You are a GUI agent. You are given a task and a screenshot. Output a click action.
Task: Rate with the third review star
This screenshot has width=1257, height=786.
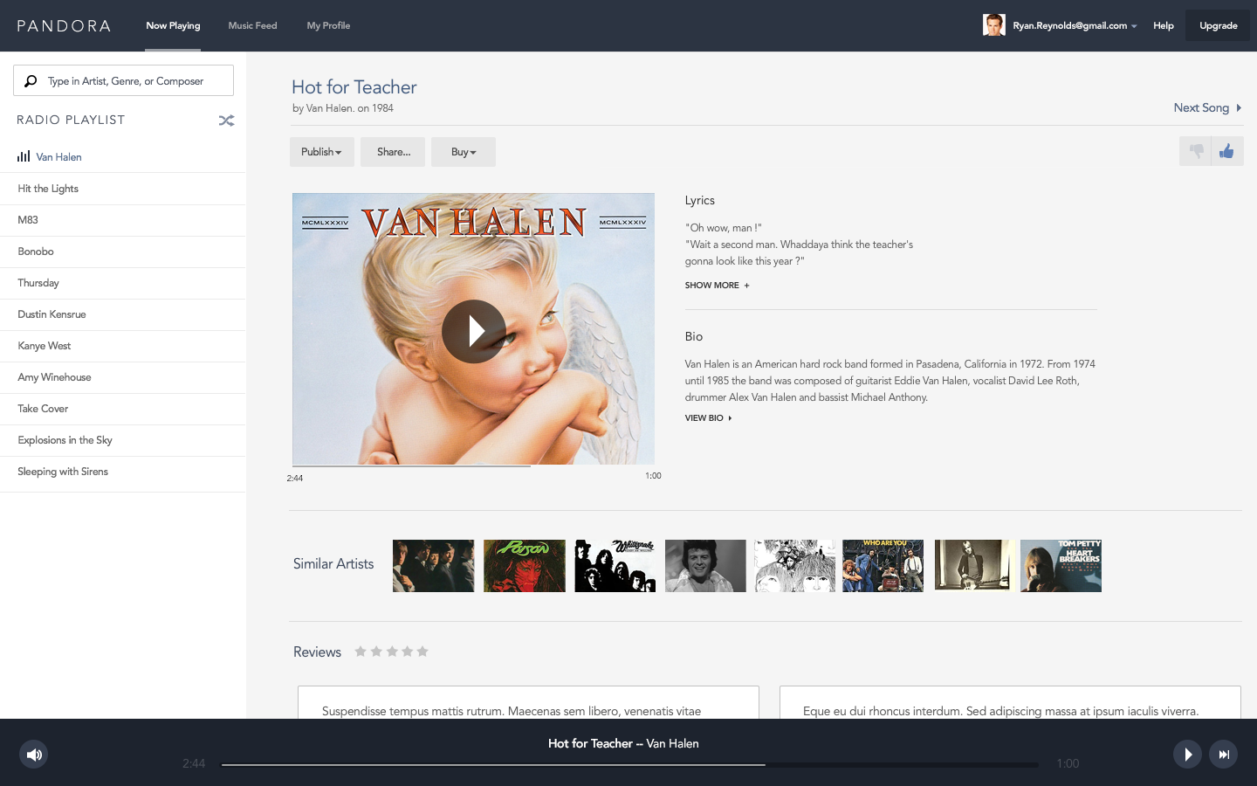(392, 652)
